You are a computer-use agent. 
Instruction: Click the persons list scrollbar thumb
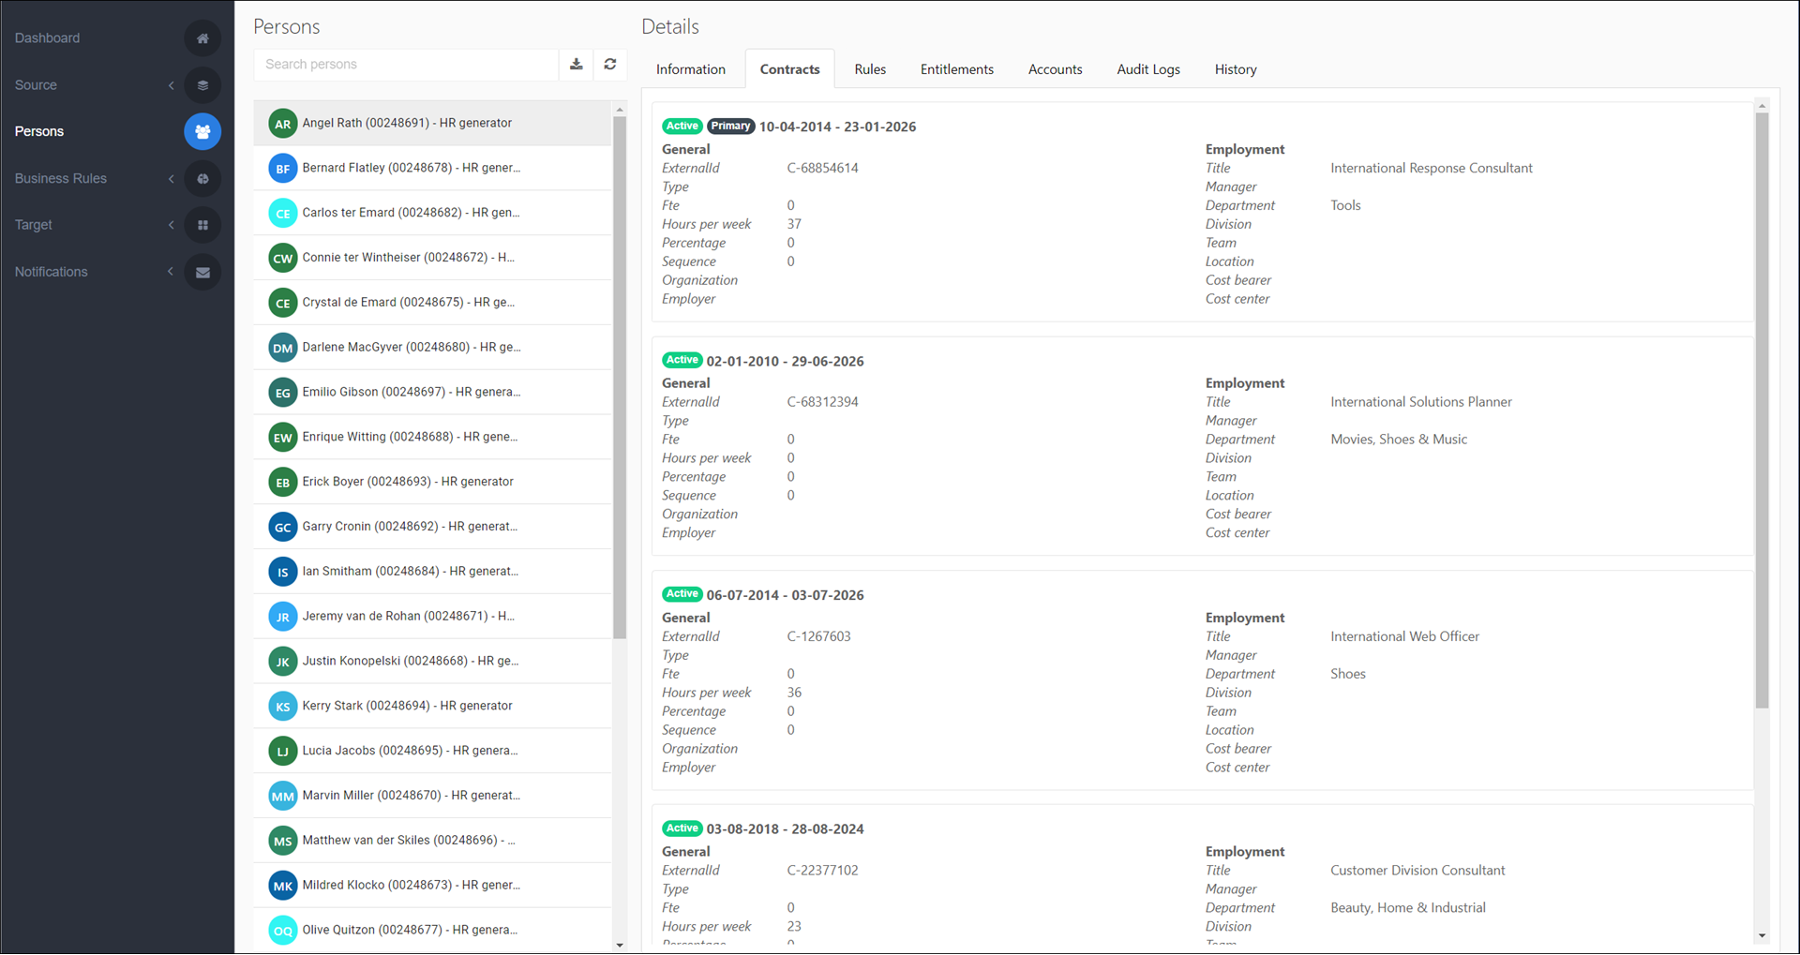coord(619,377)
